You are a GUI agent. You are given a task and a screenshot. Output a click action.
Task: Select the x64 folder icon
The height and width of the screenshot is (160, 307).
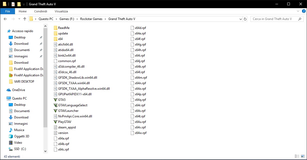click(x=56, y=39)
